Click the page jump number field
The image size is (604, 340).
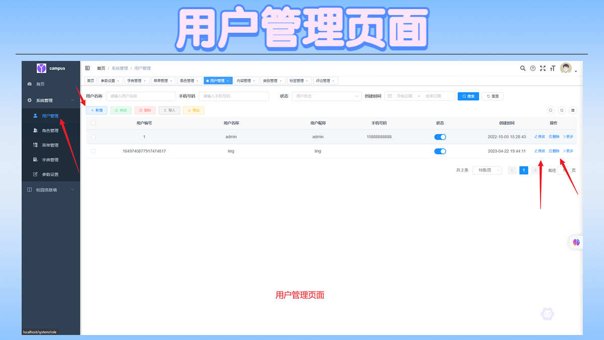pos(564,170)
